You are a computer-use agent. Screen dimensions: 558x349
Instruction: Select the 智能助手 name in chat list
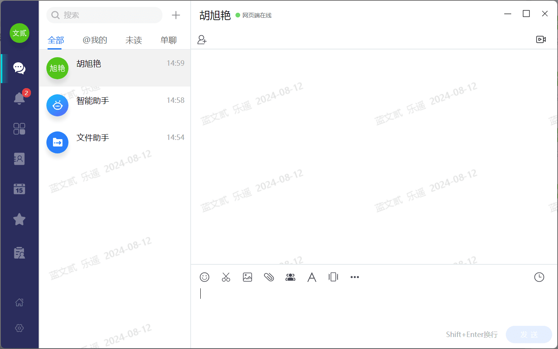point(93,101)
